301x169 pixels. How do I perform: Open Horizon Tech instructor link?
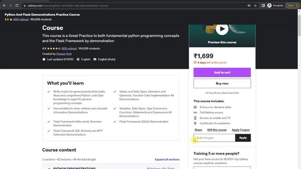pyautogui.click(x=64, y=54)
